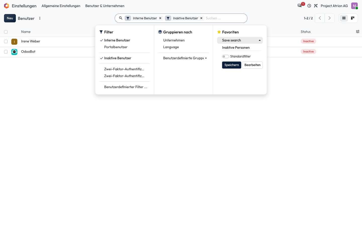
Task: Open the activities clock icon
Action: 309,6
